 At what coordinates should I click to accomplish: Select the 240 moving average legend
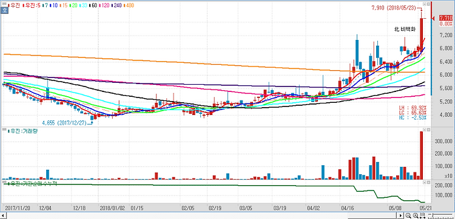(x=116, y=5)
